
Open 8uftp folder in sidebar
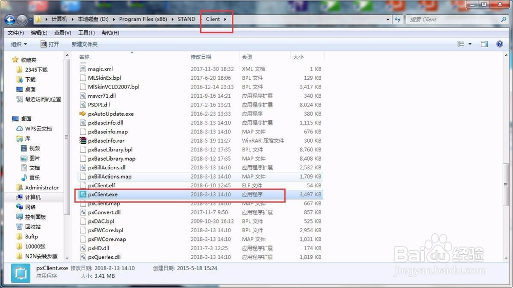[27, 236]
